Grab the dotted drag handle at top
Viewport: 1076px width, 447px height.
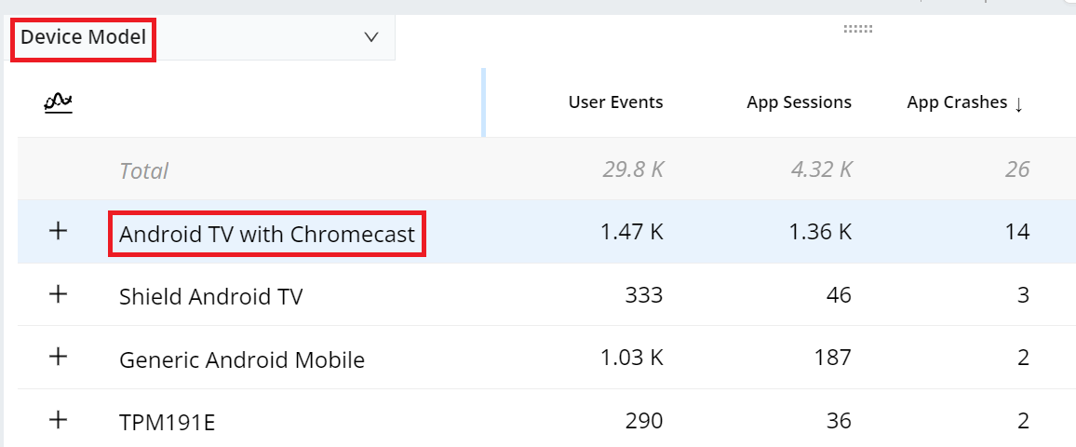click(857, 29)
